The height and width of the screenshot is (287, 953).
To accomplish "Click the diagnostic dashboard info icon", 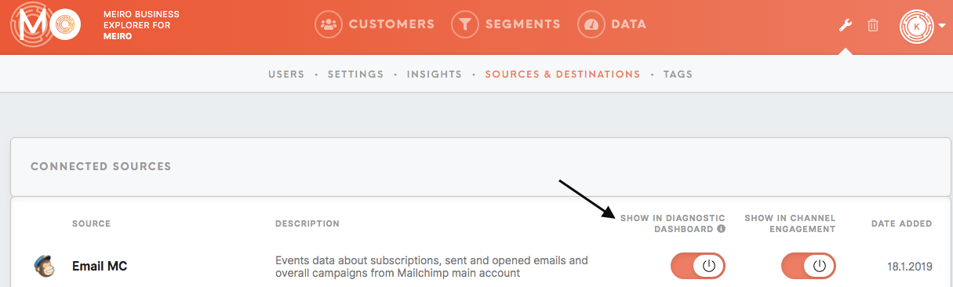I will [721, 230].
